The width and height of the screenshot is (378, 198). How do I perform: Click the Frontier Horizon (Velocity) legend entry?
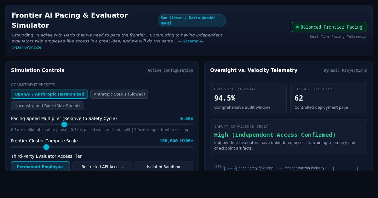(x=302, y=168)
